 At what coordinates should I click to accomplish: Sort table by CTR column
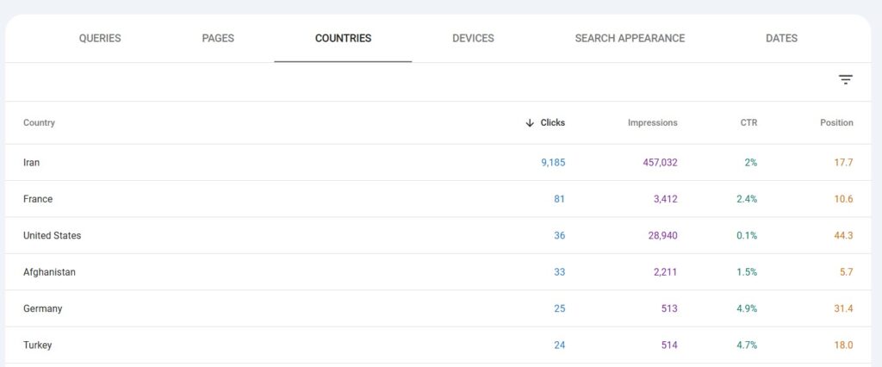pyautogui.click(x=748, y=123)
